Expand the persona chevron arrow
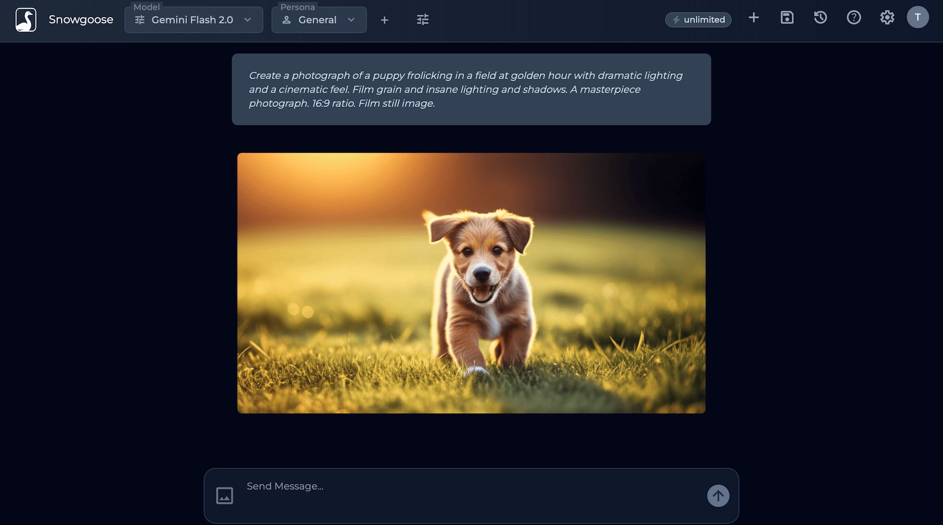Screen dimensions: 943x525 352,20
